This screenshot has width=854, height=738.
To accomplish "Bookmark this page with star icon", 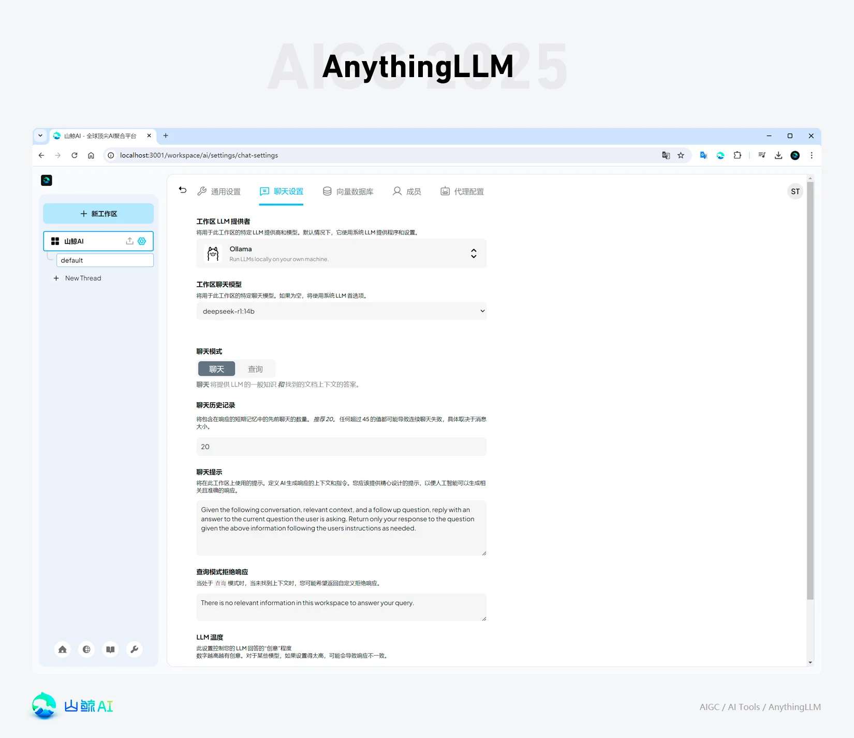I will [x=681, y=155].
